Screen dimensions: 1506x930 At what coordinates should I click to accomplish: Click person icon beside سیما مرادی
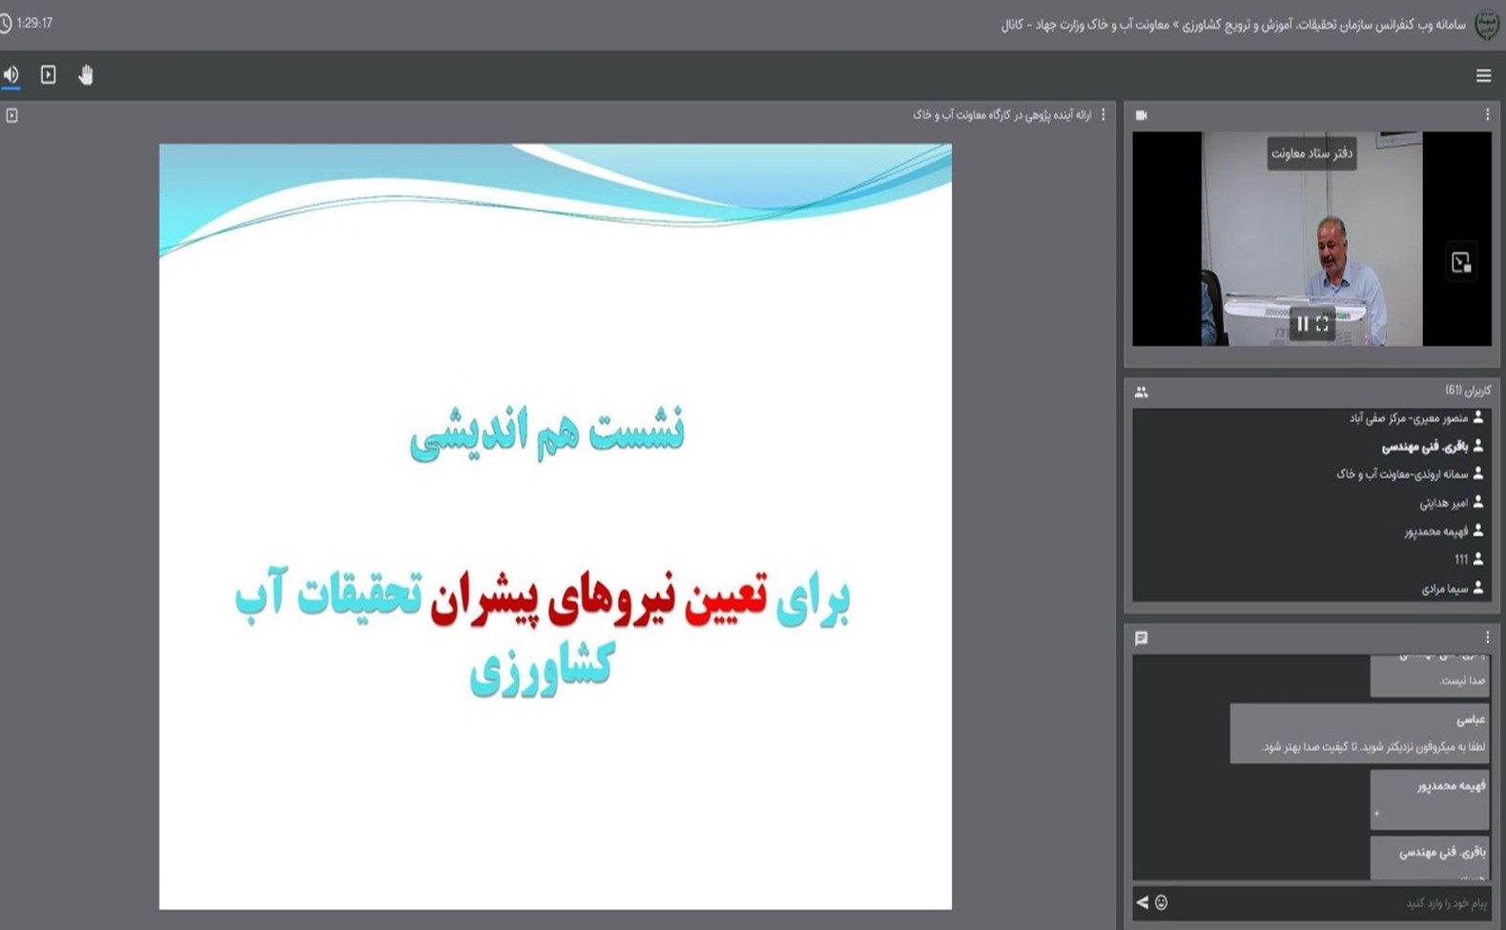coord(1478,587)
